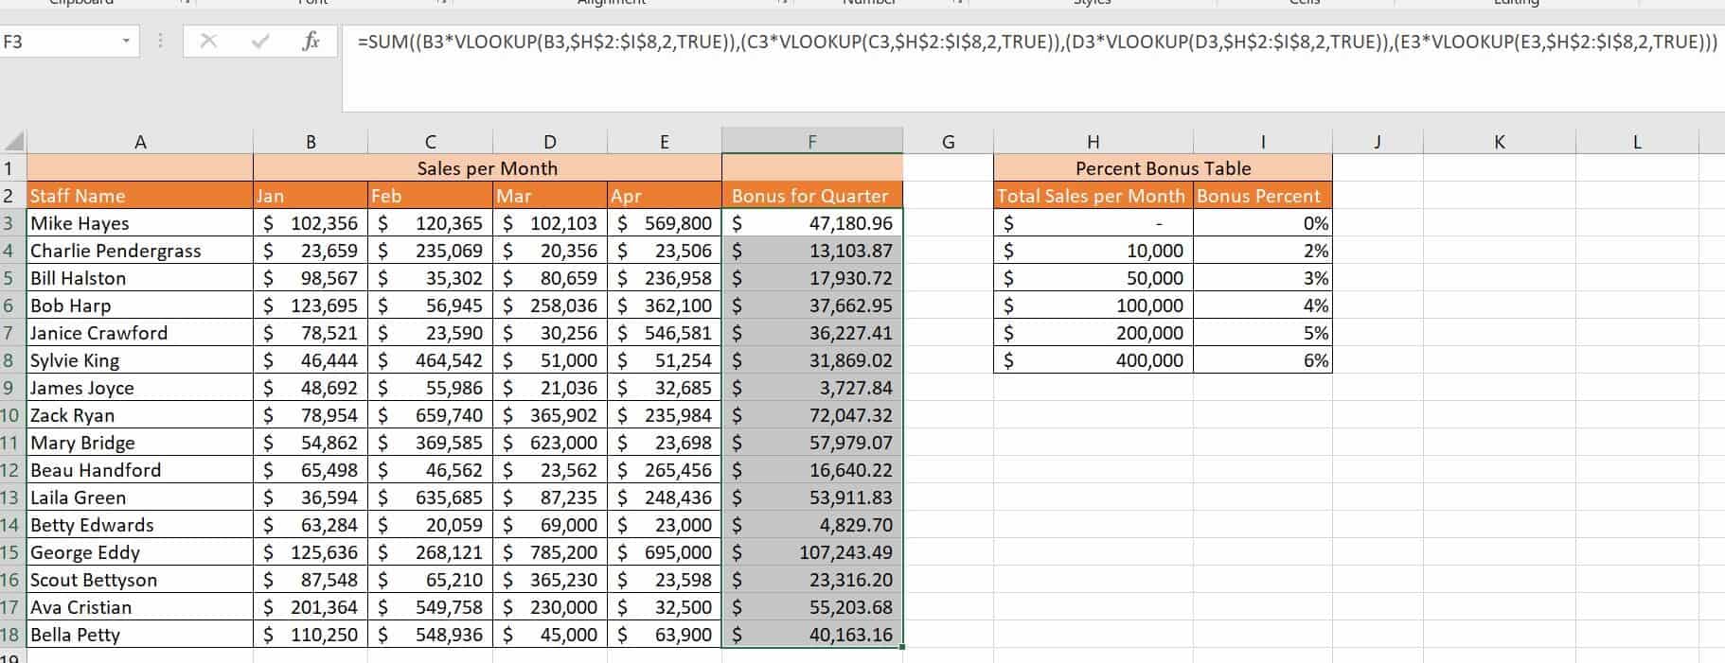The height and width of the screenshot is (663, 1725).
Task: Open the Name Box dropdown arrow
Action: pyautogui.click(x=125, y=42)
